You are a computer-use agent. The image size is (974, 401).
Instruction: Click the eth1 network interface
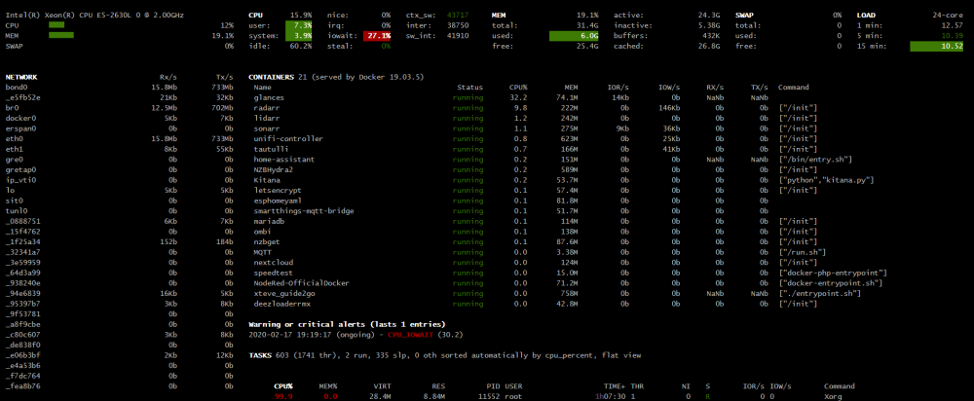pyautogui.click(x=14, y=149)
